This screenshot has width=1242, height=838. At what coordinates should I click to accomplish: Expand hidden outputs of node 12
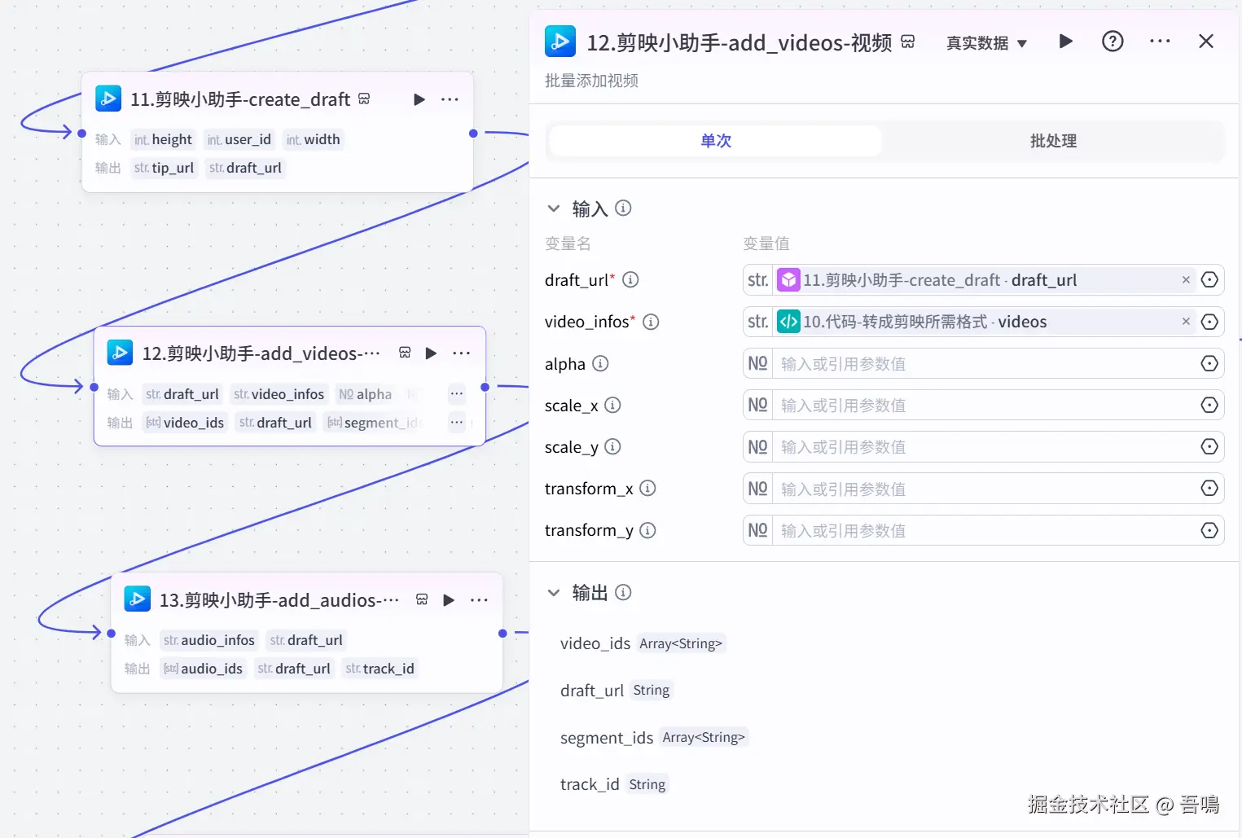tap(457, 422)
